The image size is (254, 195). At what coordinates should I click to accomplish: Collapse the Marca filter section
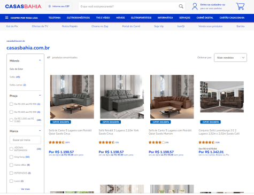[x=40, y=131]
